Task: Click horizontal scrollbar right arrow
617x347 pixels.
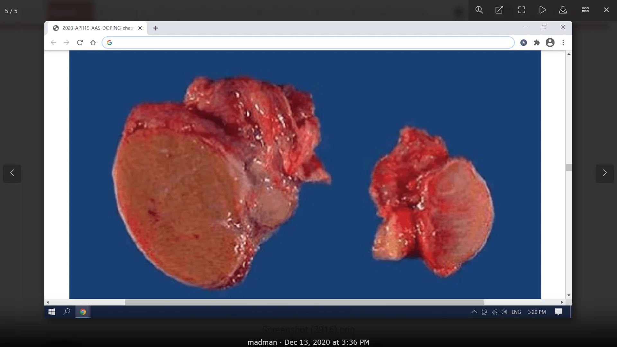Action: [562, 302]
